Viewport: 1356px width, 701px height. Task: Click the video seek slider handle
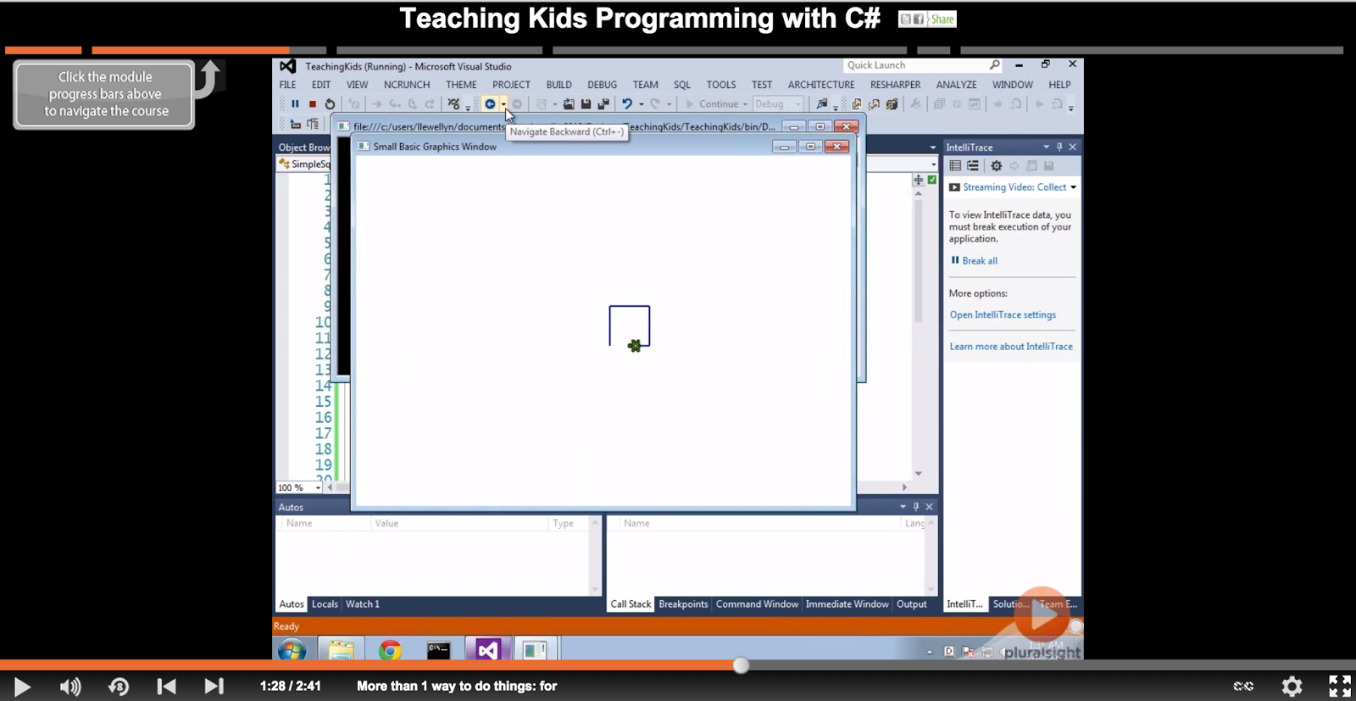(x=741, y=665)
